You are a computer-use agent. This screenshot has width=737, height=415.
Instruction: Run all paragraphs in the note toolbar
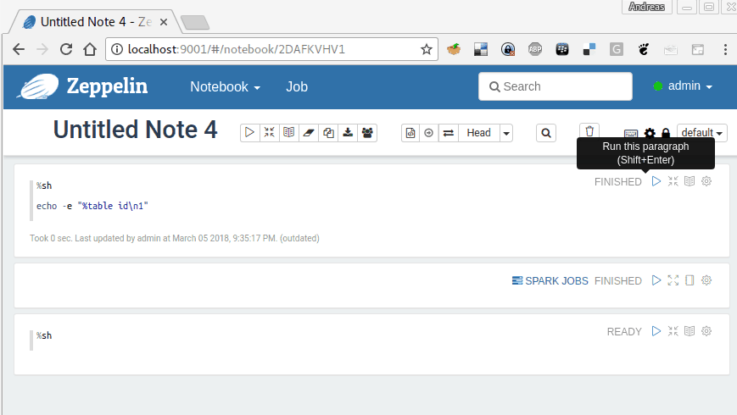pyautogui.click(x=249, y=133)
